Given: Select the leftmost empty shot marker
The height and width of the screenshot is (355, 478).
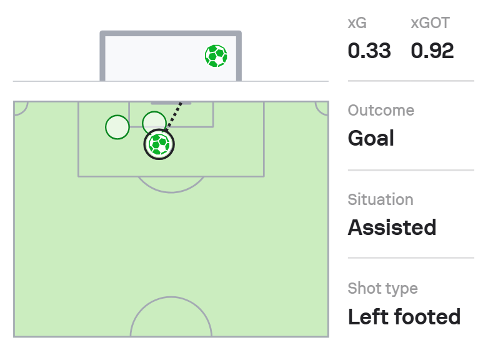Looking at the screenshot, I should (x=117, y=127).
